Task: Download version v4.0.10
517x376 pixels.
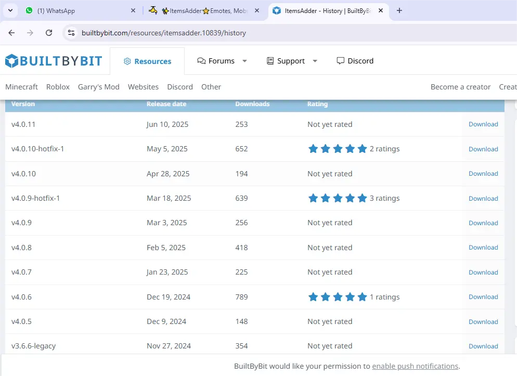Action: (483, 174)
